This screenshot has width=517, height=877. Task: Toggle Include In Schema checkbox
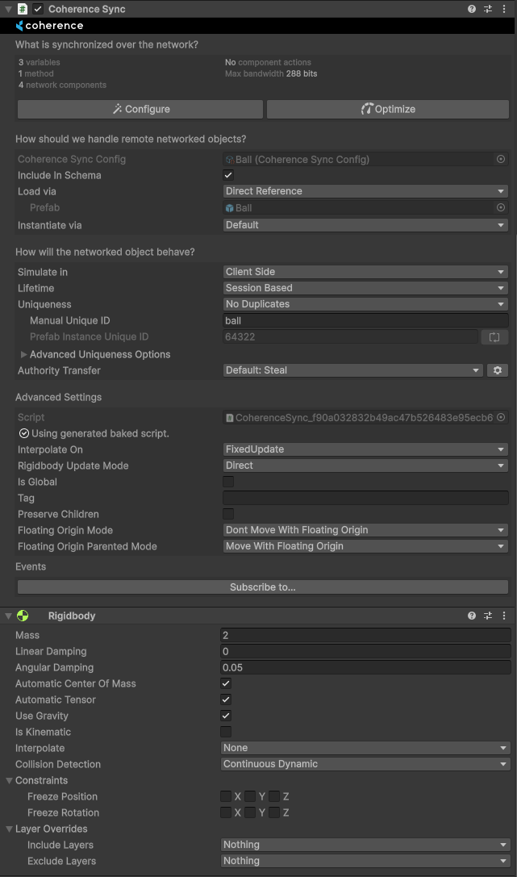pos(228,175)
